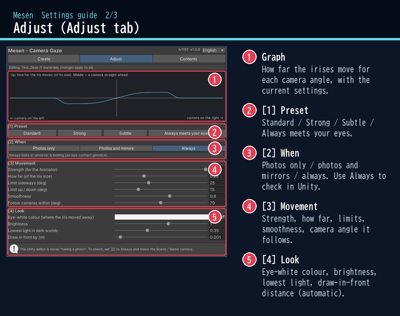Switch to the Create tab

[x=44, y=59]
